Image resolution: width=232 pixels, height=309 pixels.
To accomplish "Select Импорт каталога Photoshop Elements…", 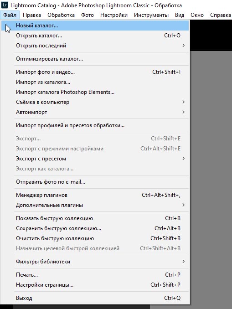I will (95, 92).
